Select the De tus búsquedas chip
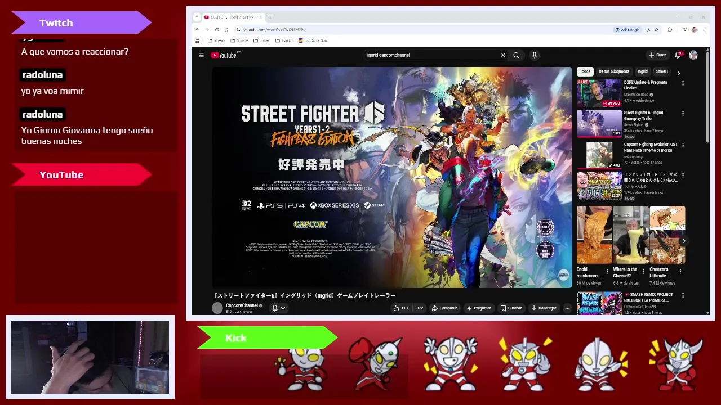721x405 pixels. coord(613,71)
